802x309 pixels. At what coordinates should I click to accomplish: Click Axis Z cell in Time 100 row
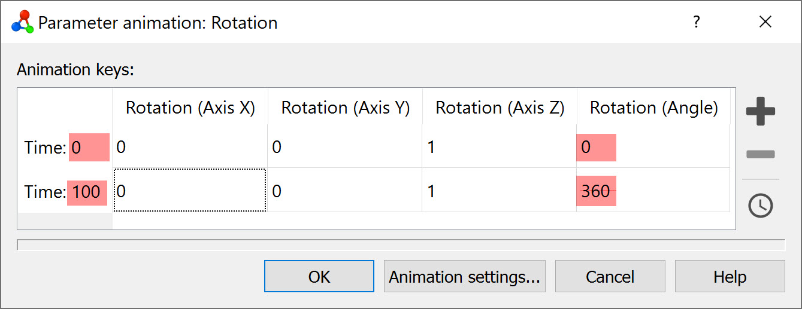(x=499, y=191)
